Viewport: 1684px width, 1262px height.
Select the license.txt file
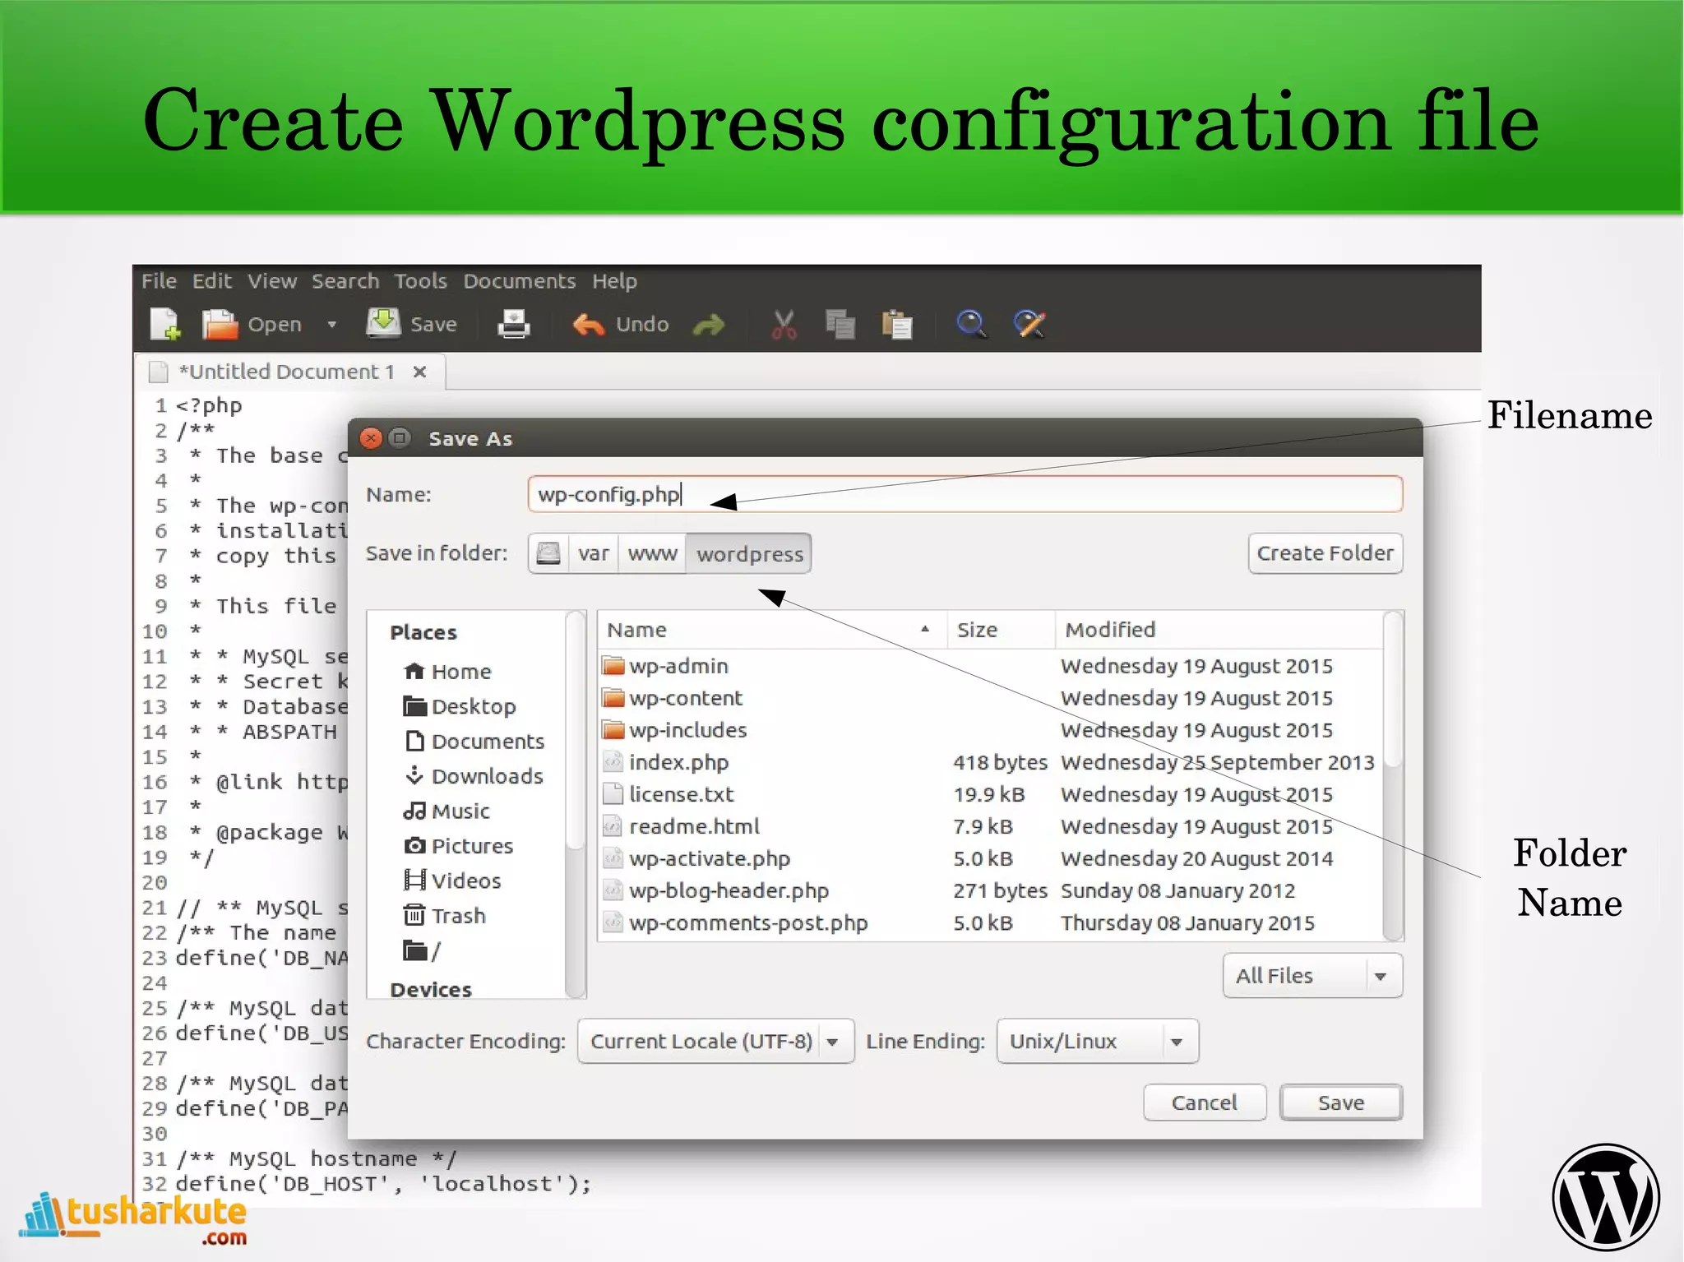coord(990,794)
